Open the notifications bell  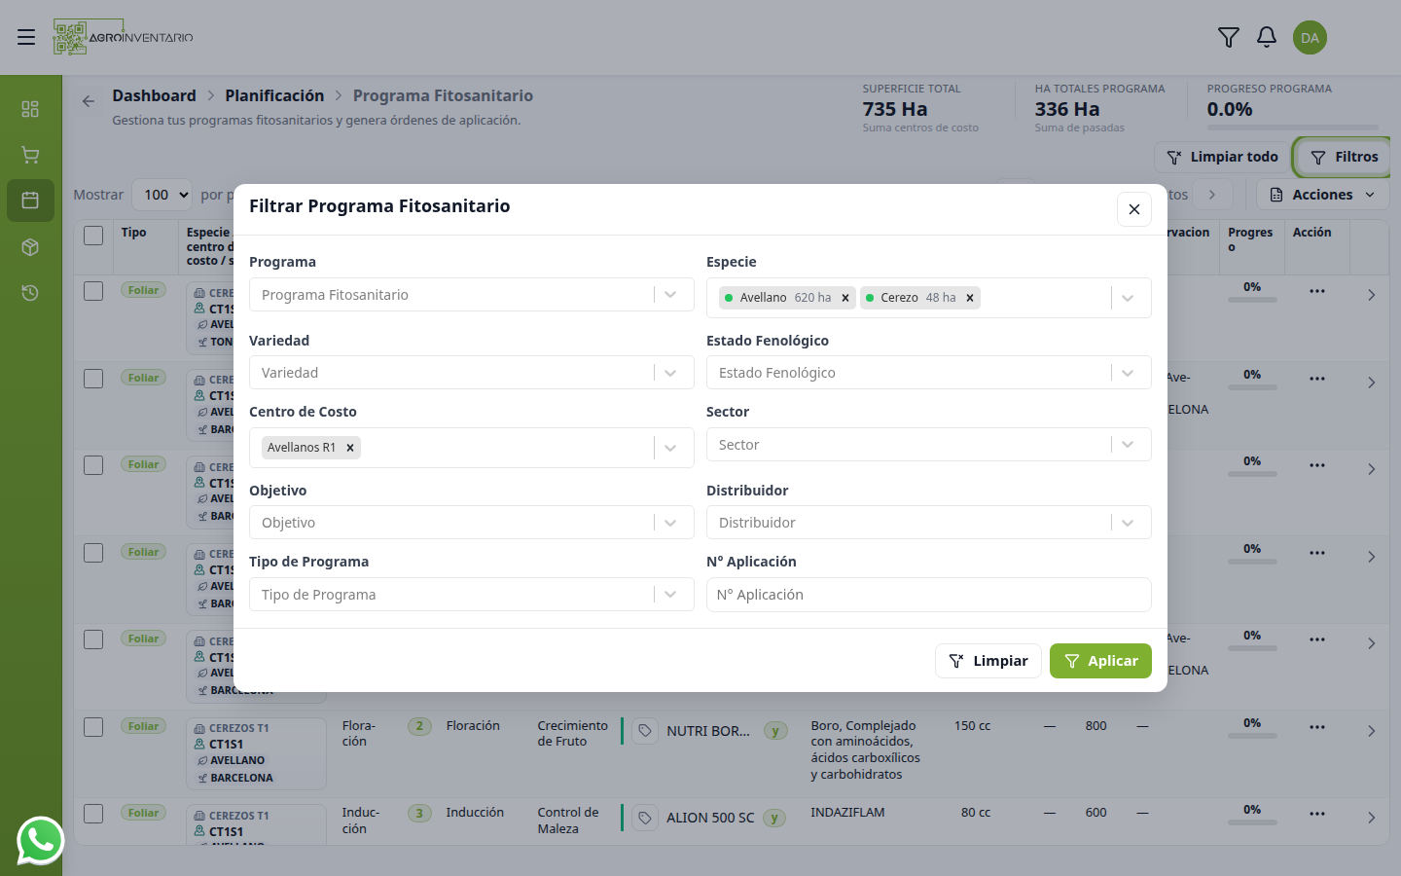(1267, 37)
